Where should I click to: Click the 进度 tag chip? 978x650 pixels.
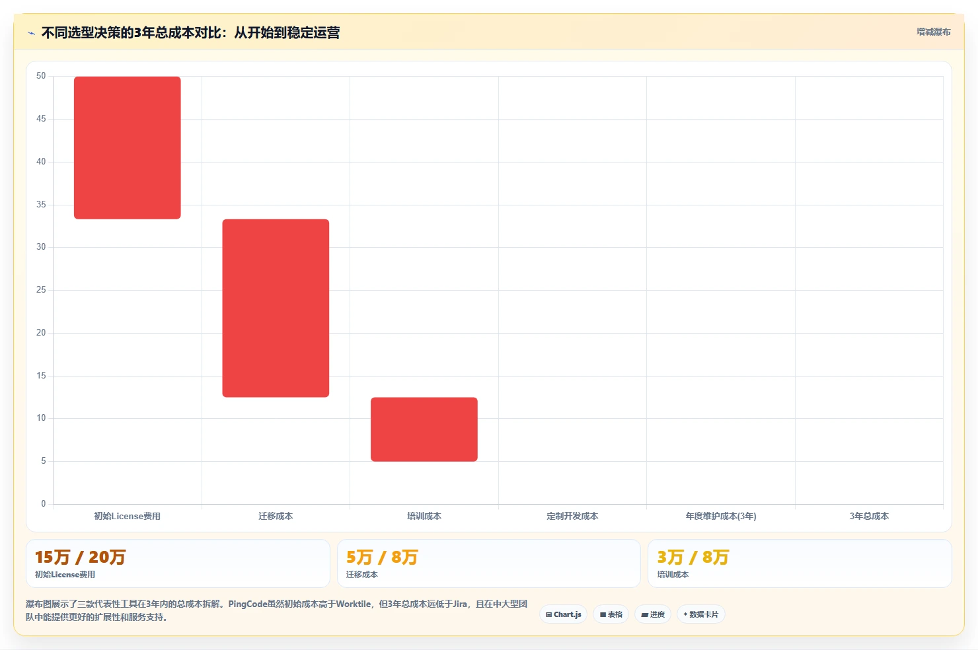click(653, 614)
